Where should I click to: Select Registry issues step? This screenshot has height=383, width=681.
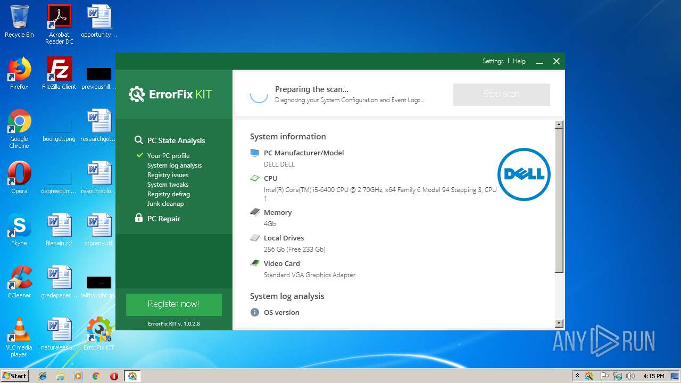[168, 175]
